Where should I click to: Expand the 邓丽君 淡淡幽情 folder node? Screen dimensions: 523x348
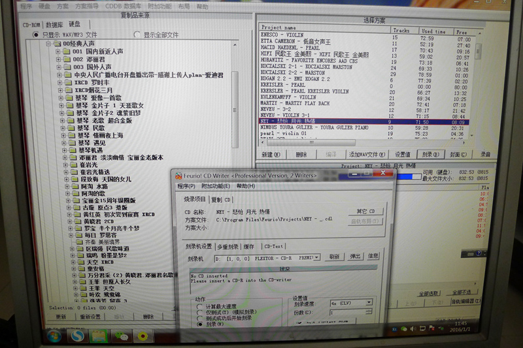click(x=64, y=157)
